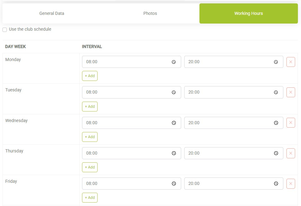This screenshot has width=301, height=206.
Task: Add another interval for Monday
Action: point(90,76)
